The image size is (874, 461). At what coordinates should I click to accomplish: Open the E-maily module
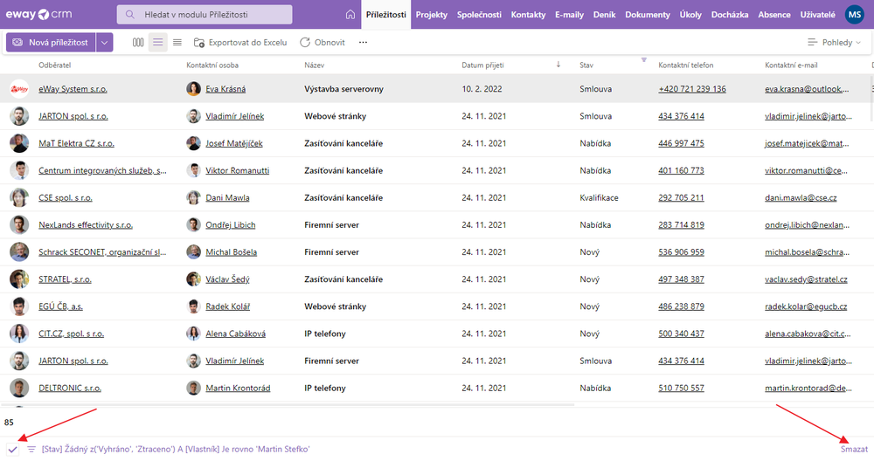(569, 15)
